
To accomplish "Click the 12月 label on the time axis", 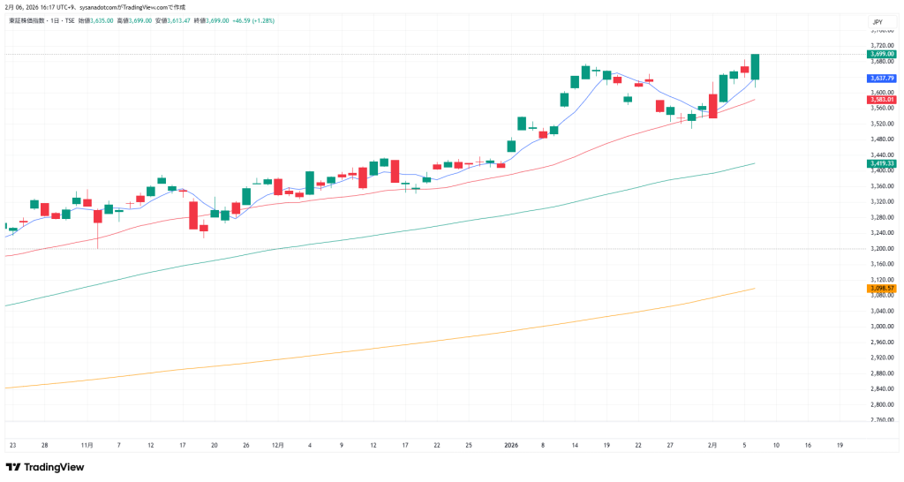I will pos(278,446).
